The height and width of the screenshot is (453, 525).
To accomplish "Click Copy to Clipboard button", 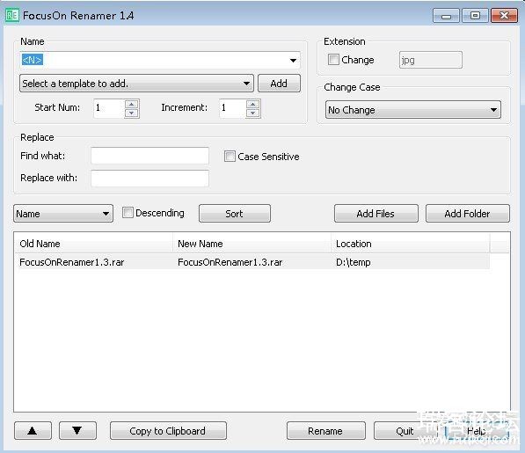I will click(168, 430).
